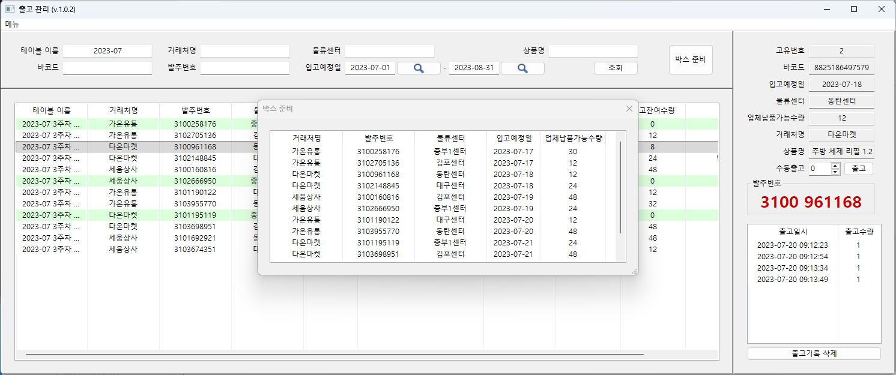The width and height of the screenshot is (896, 375).
Task: Click the 출고 button
Action: (x=858, y=169)
